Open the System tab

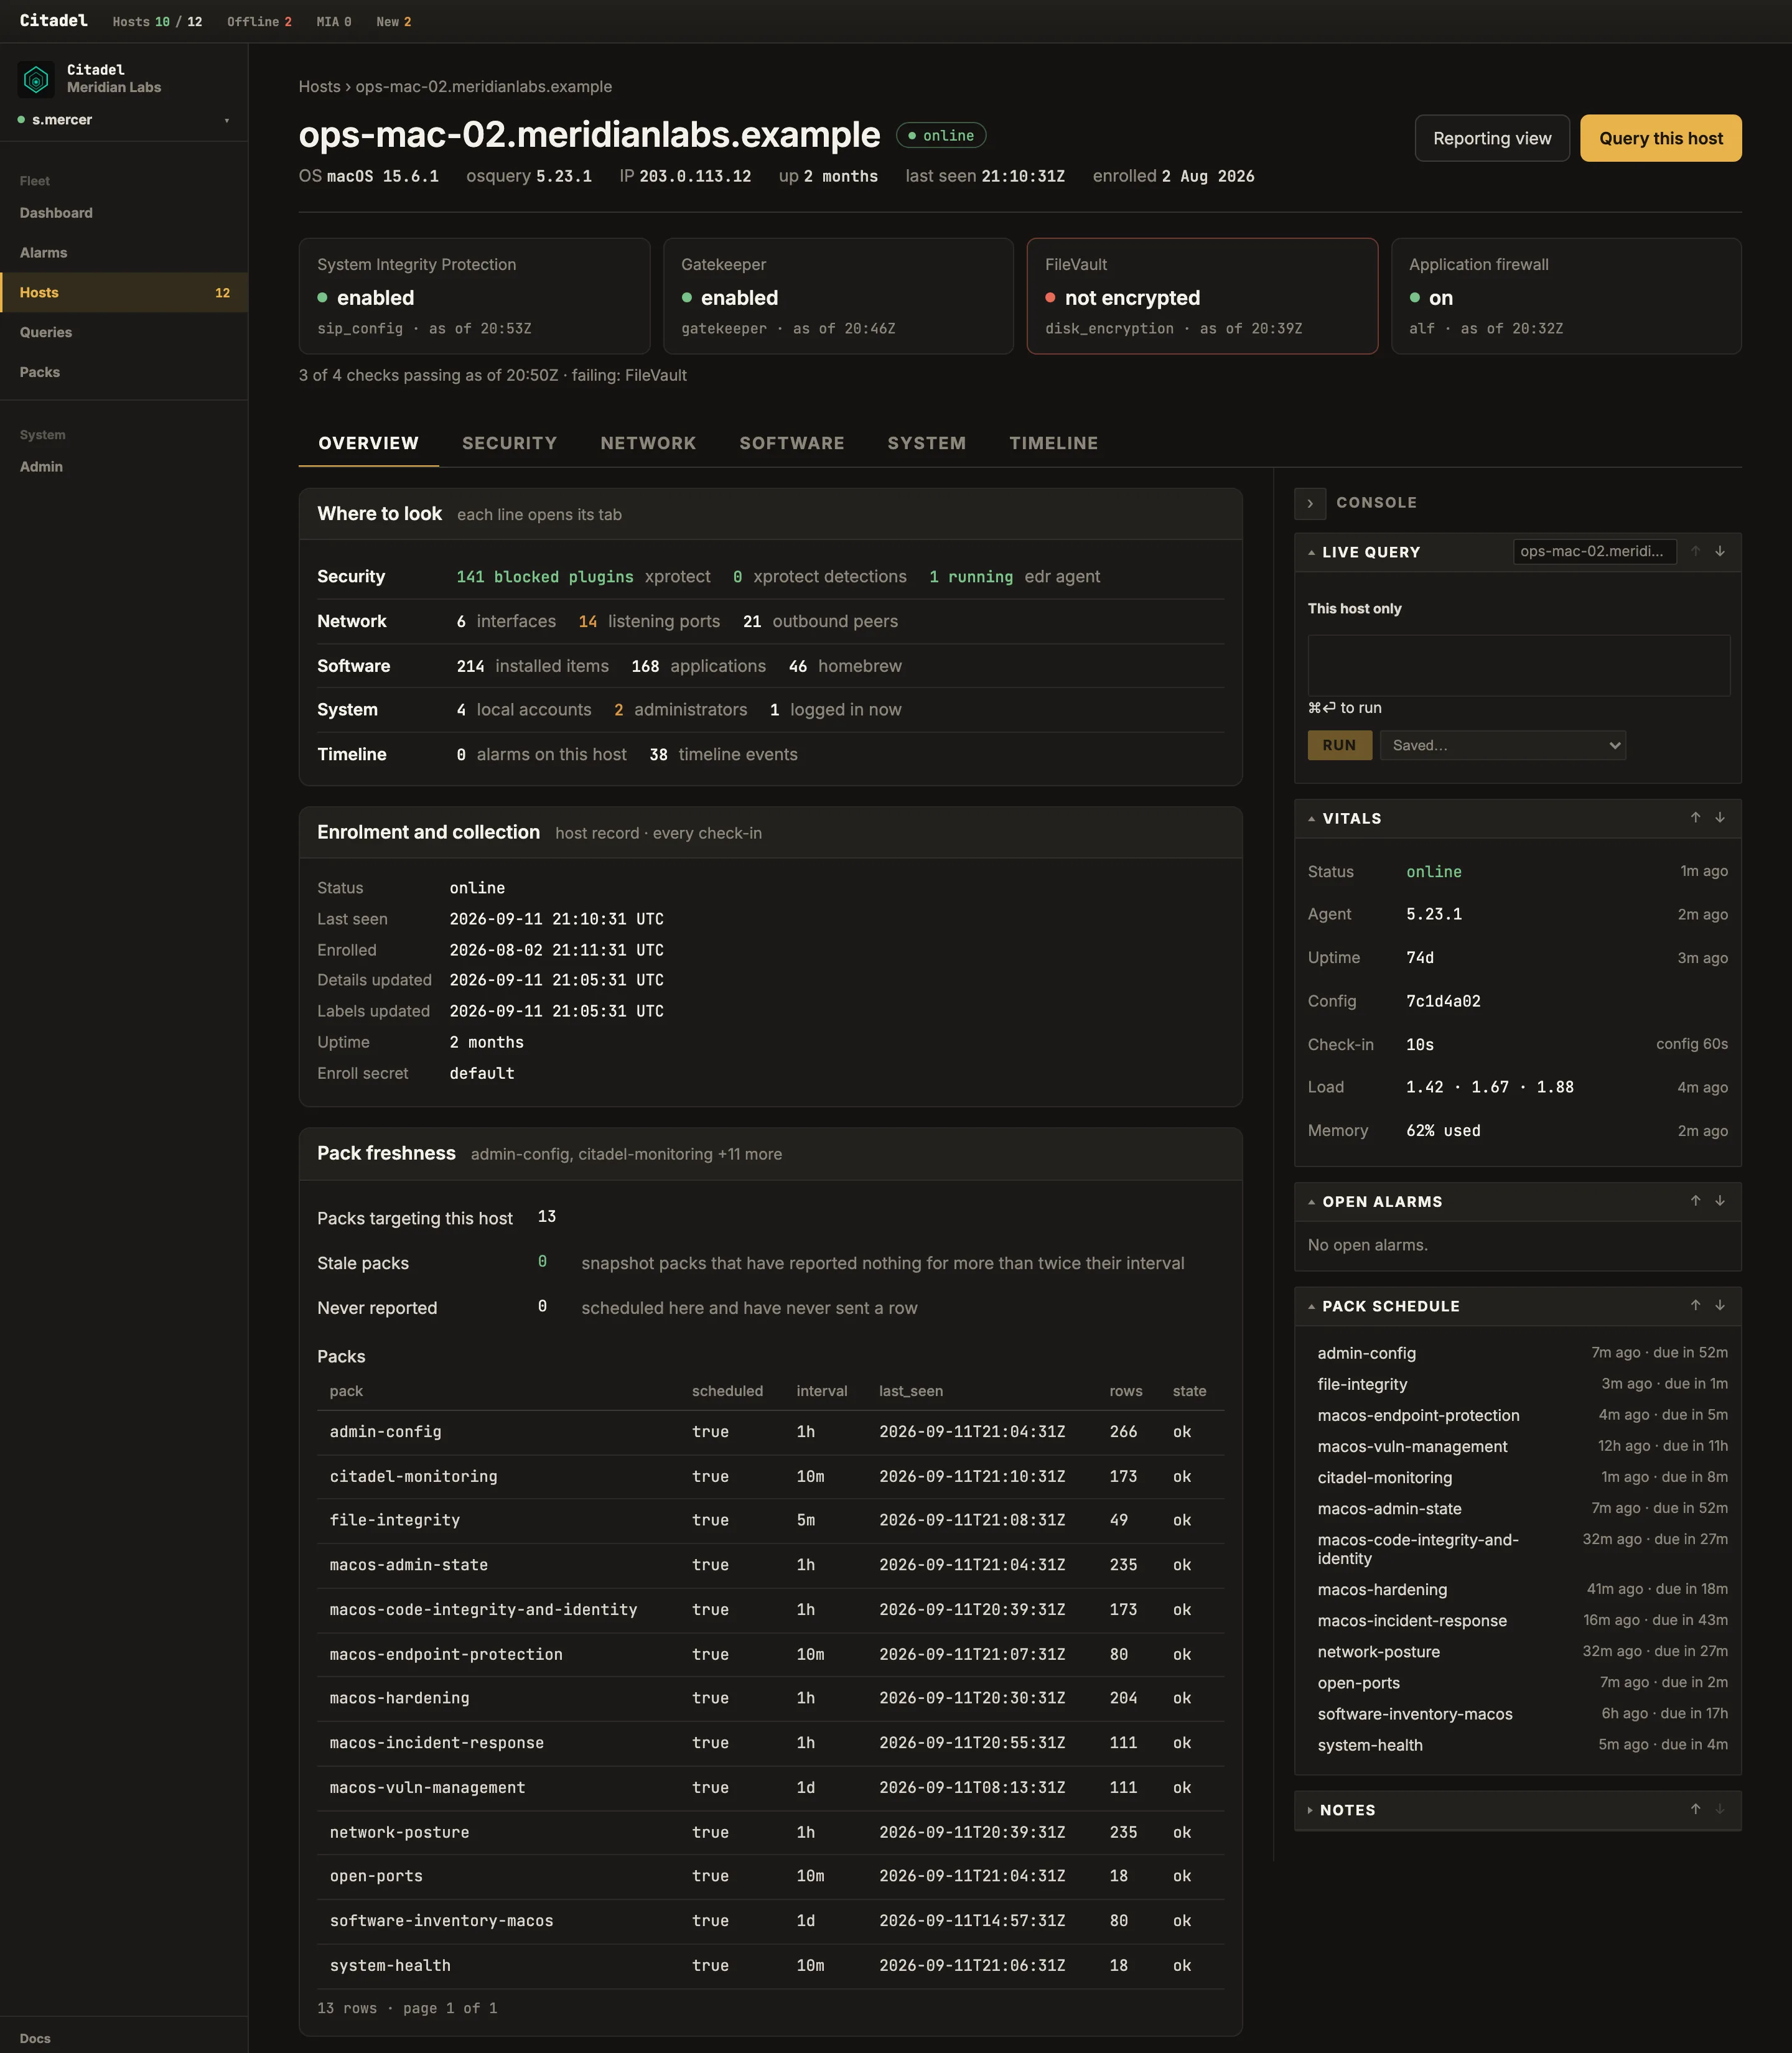pyautogui.click(x=927, y=443)
